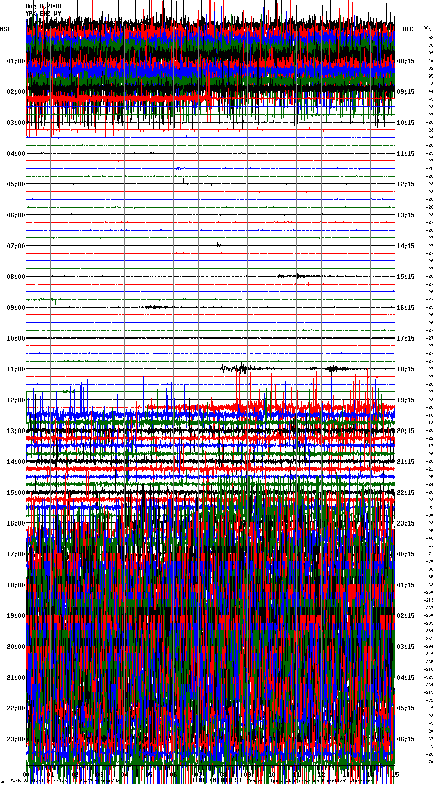
Task: Select the 03:00 MST time label
Action: 16,123
